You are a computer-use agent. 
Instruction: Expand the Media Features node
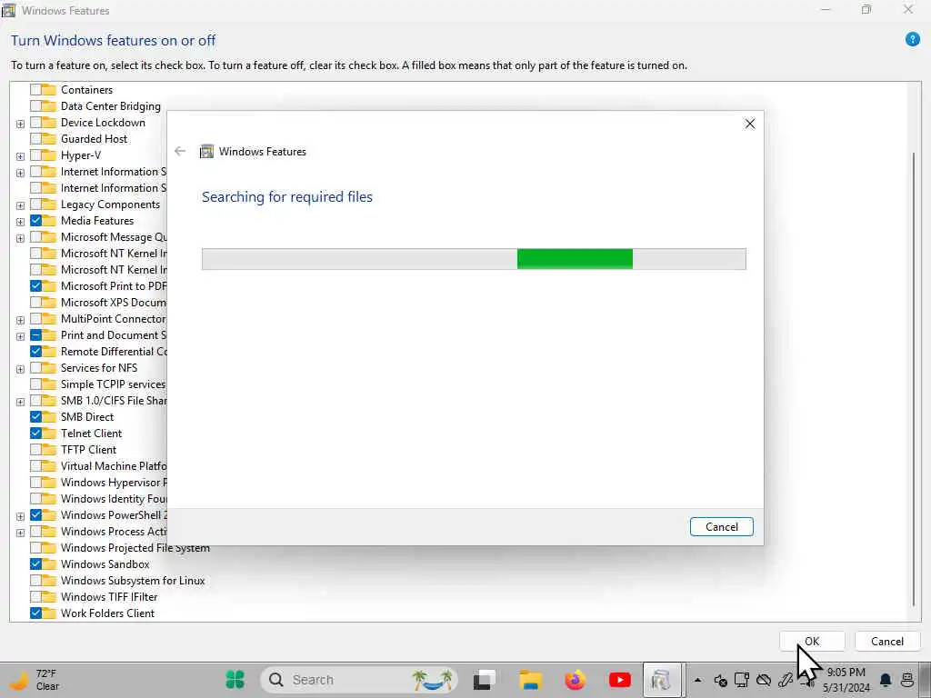click(x=20, y=222)
